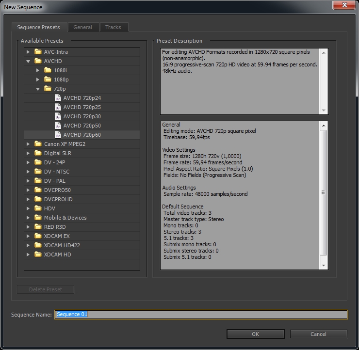
Task: Click the Canon XF MPEG2 folder icon
Action: (38, 144)
